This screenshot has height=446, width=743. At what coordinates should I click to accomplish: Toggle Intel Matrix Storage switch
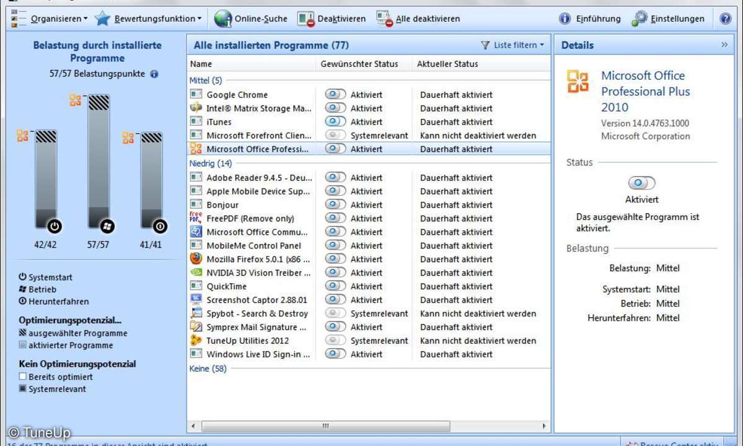point(335,108)
